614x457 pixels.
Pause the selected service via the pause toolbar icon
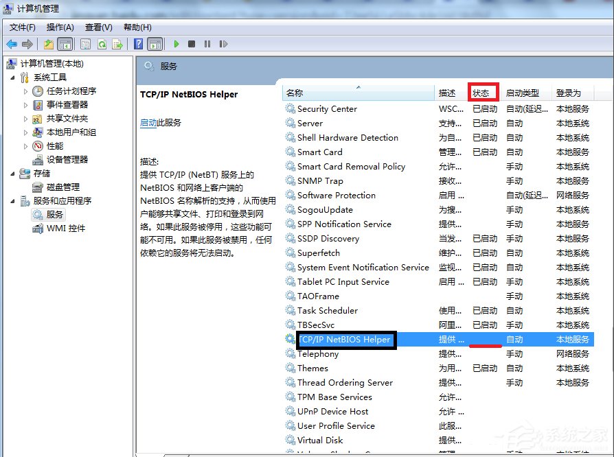point(208,44)
